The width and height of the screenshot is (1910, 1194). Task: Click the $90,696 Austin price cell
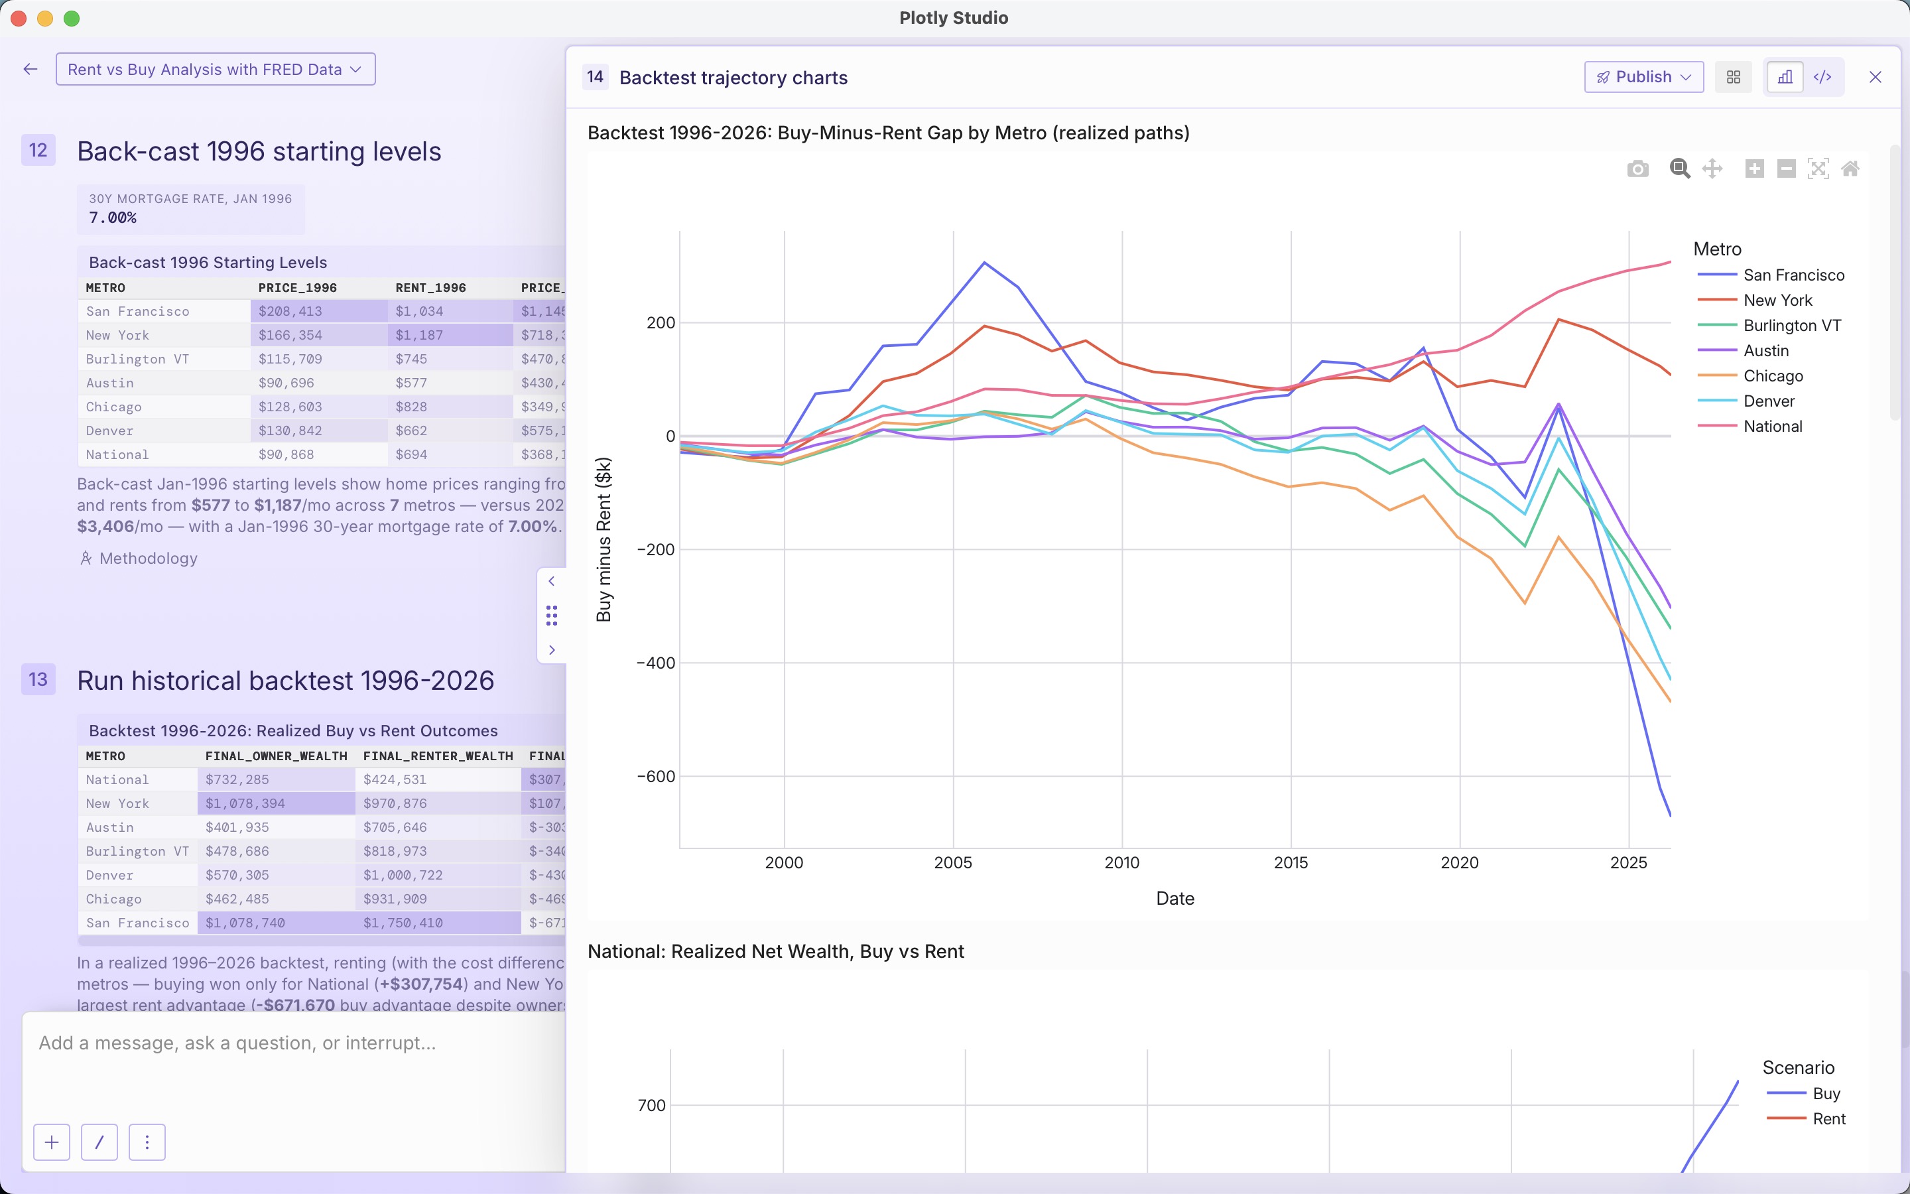(319, 383)
